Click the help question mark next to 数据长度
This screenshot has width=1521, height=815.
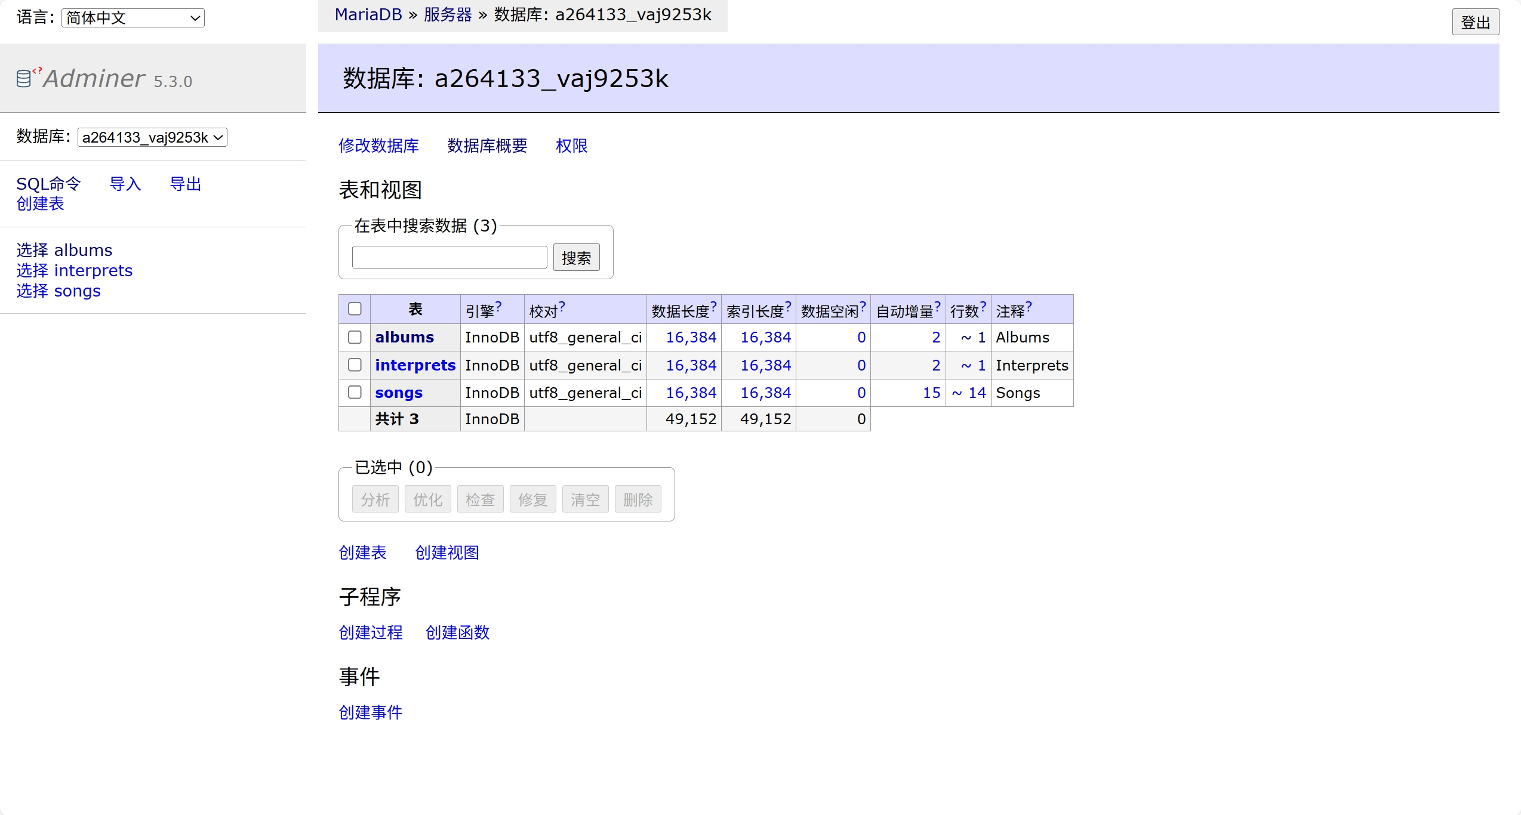[x=713, y=307]
